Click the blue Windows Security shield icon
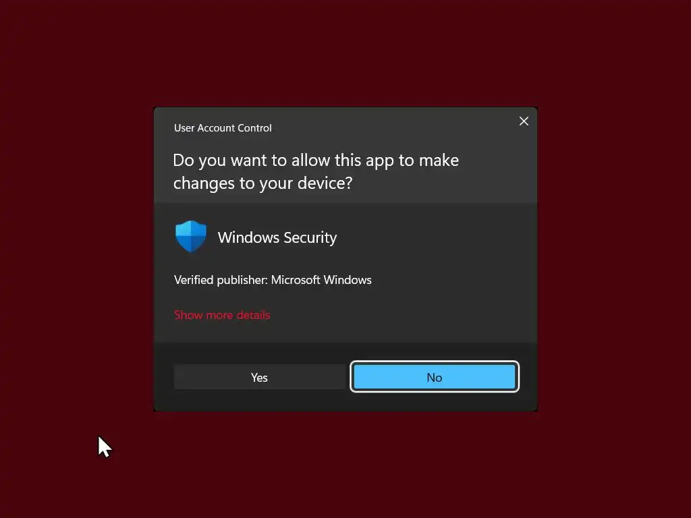The width and height of the screenshot is (691, 518). pos(190,237)
